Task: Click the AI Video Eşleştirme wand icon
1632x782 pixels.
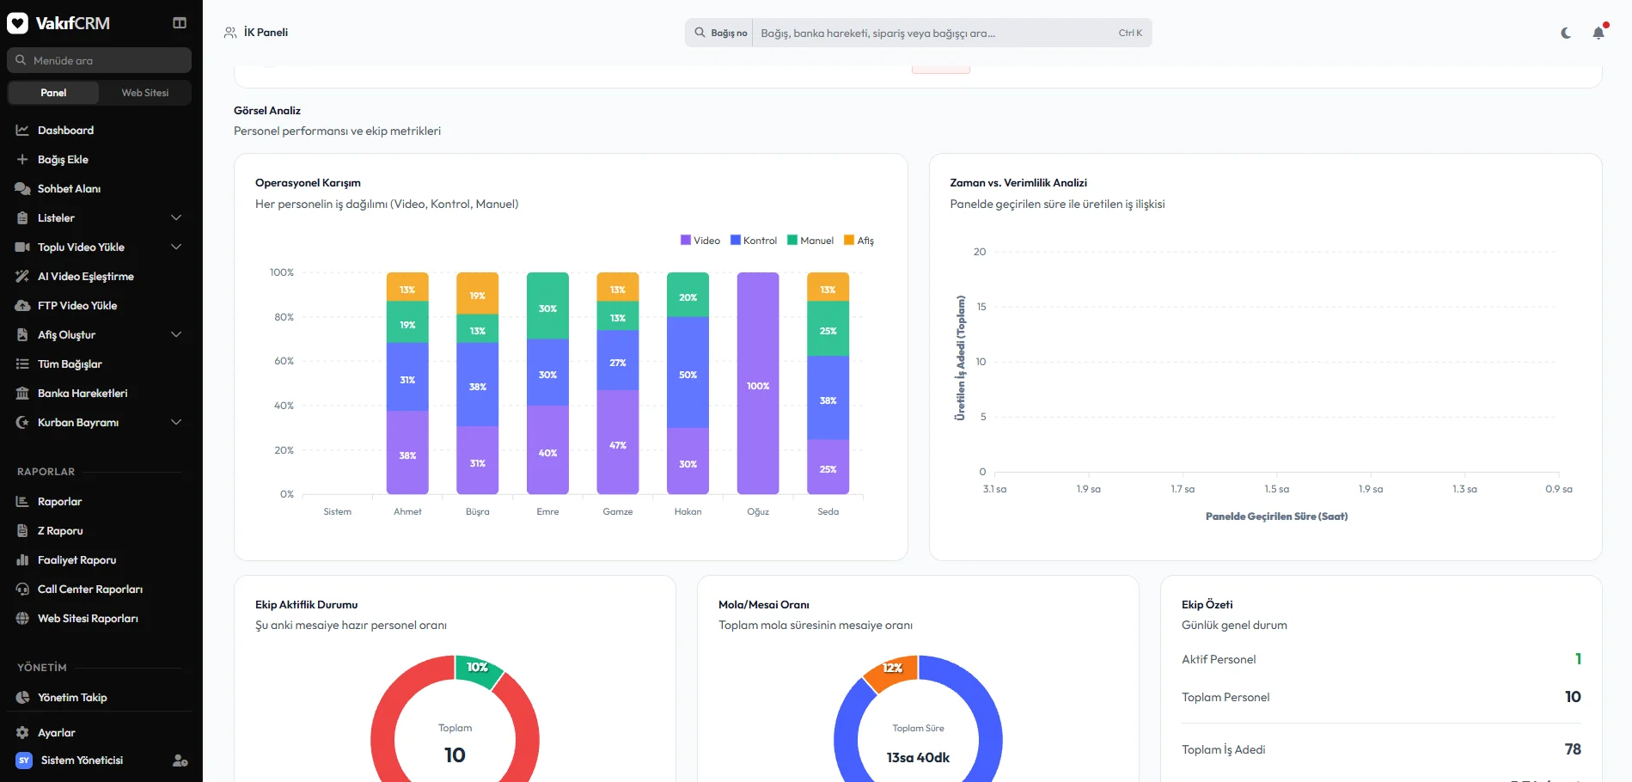Action: click(x=22, y=277)
